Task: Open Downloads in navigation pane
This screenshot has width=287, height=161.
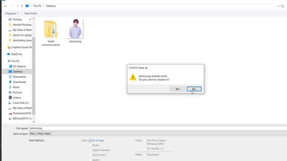Action: coord(19,82)
